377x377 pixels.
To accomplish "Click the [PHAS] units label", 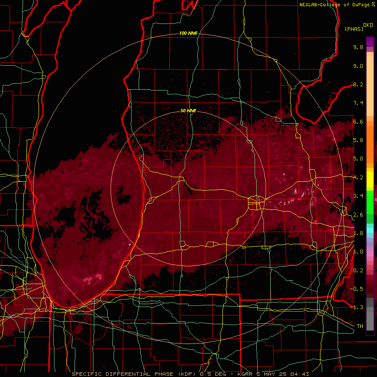I will [354, 29].
